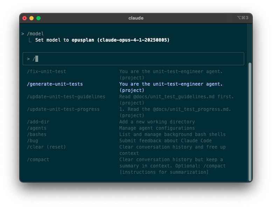272x208 pixels.
Task: Select the /clear (reset) command
Action: point(46,147)
